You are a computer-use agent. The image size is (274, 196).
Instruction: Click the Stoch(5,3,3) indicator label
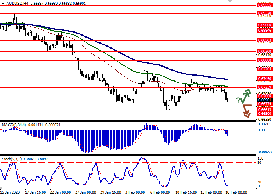pos(13,160)
